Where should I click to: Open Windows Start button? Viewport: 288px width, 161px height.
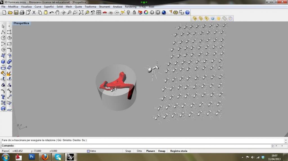6,157
